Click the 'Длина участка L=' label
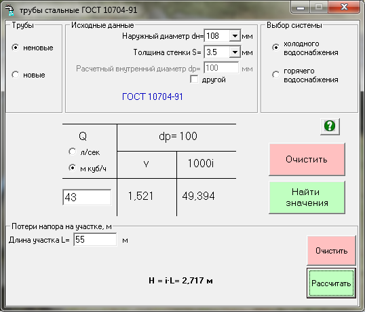365x312 pixels. point(39,240)
